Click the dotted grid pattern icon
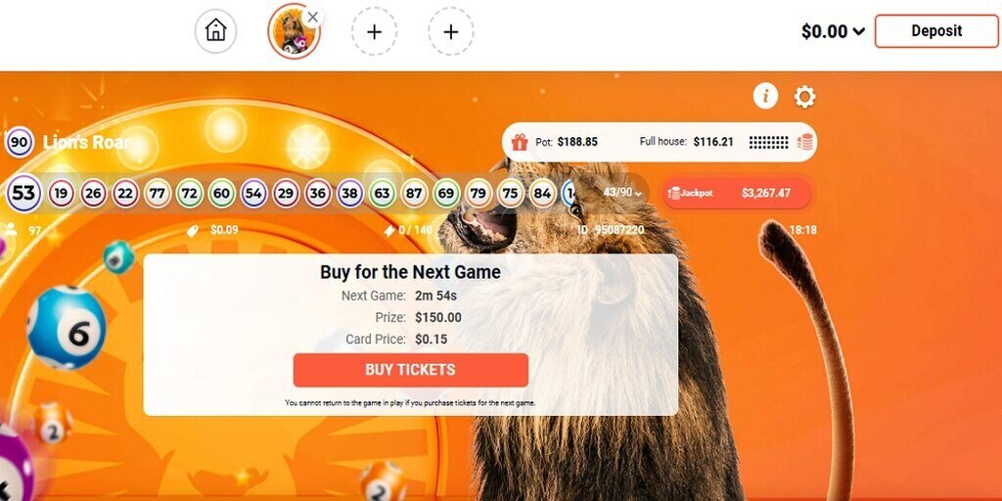The height and width of the screenshot is (501, 1002). [x=769, y=142]
